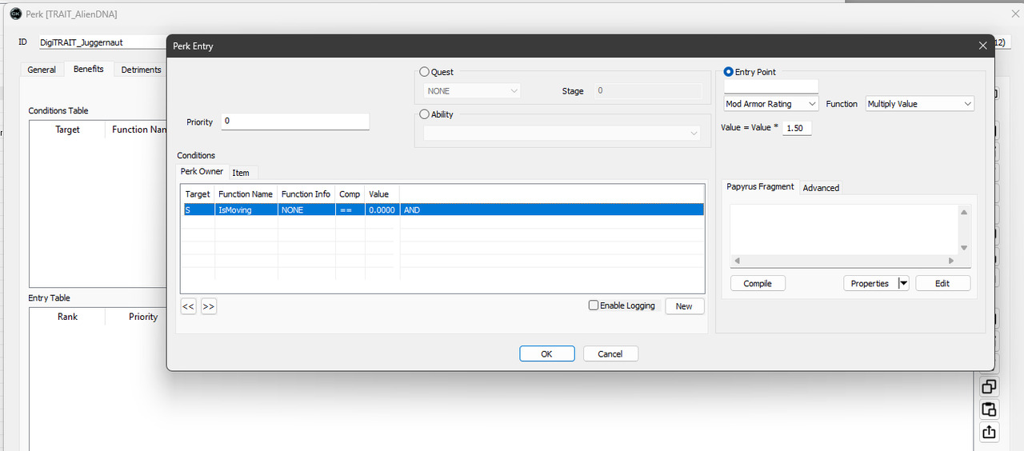The height and width of the screenshot is (451, 1024).
Task: Switch to Benefits tab in Perk window
Action: coord(89,70)
